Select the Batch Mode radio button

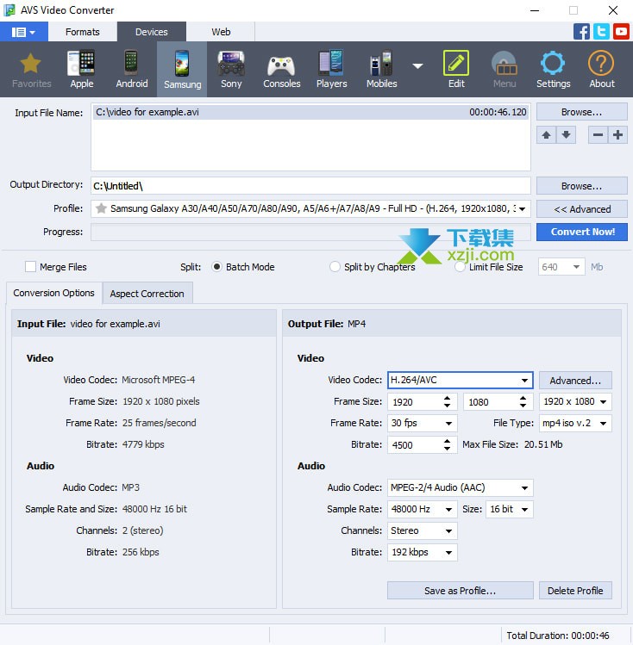[x=216, y=267]
